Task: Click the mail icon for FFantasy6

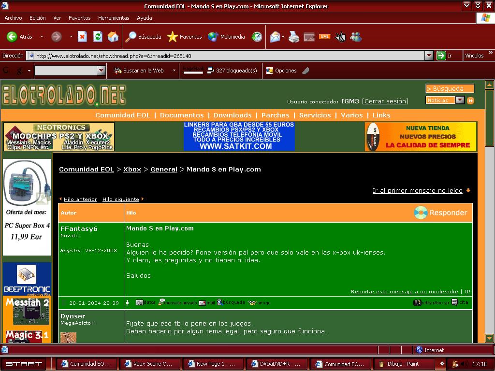Action: (207, 303)
